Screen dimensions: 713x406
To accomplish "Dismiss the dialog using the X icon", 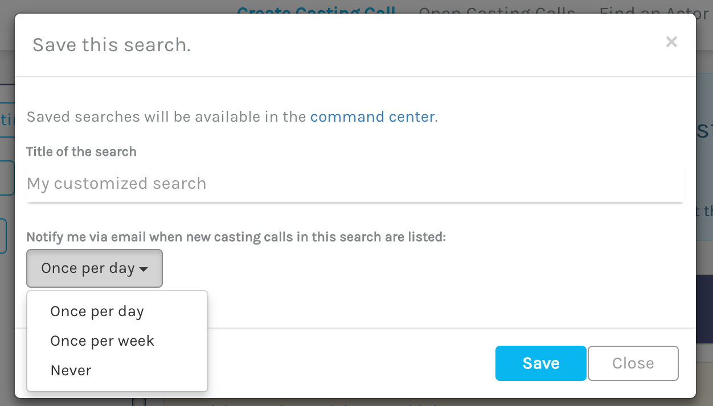I will pos(671,42).
